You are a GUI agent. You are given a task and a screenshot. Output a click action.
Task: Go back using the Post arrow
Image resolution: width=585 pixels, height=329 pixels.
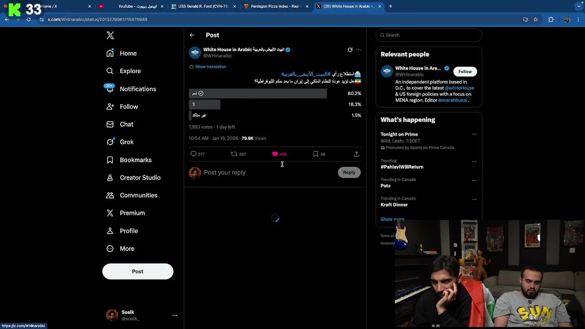point(192,35)
